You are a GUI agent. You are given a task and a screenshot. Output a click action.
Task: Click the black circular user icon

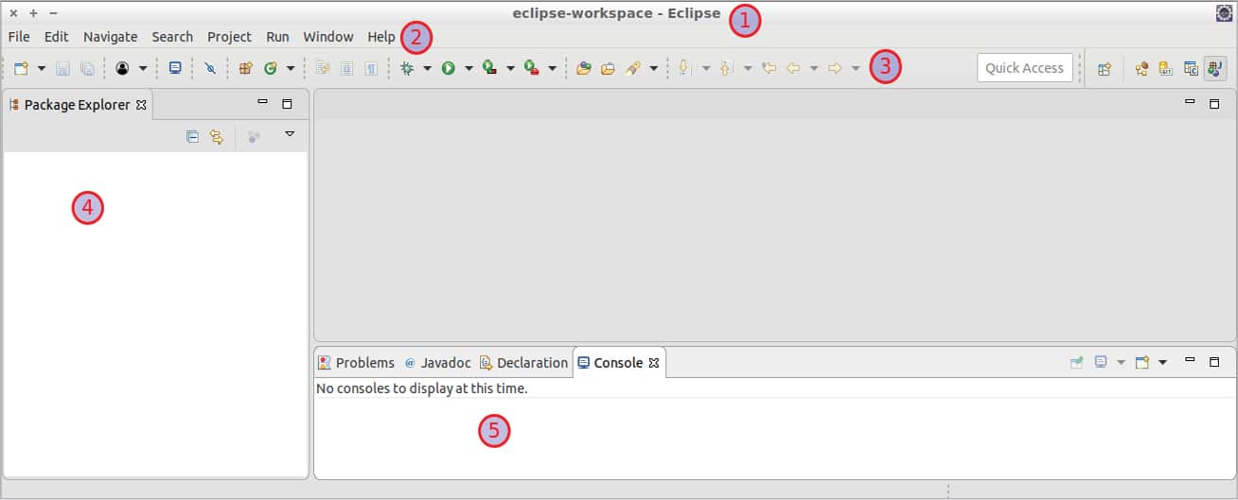point(122,68)
